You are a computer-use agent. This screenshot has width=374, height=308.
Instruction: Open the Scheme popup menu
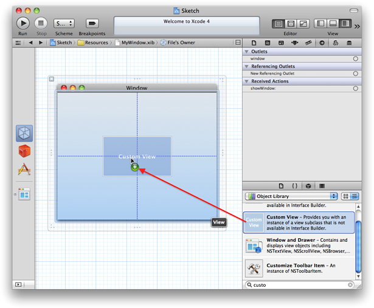coord(64,23)
